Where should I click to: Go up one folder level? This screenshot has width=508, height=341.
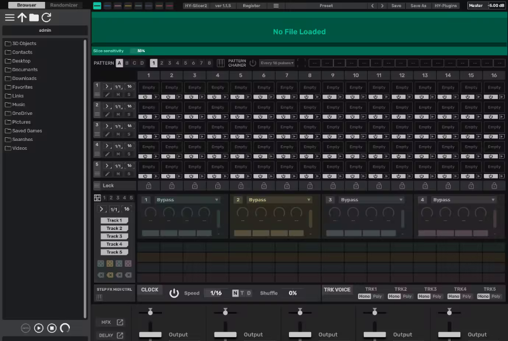[22, 18]
